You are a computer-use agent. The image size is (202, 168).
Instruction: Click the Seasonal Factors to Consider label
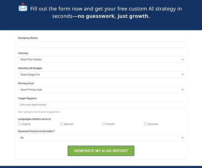36,131
